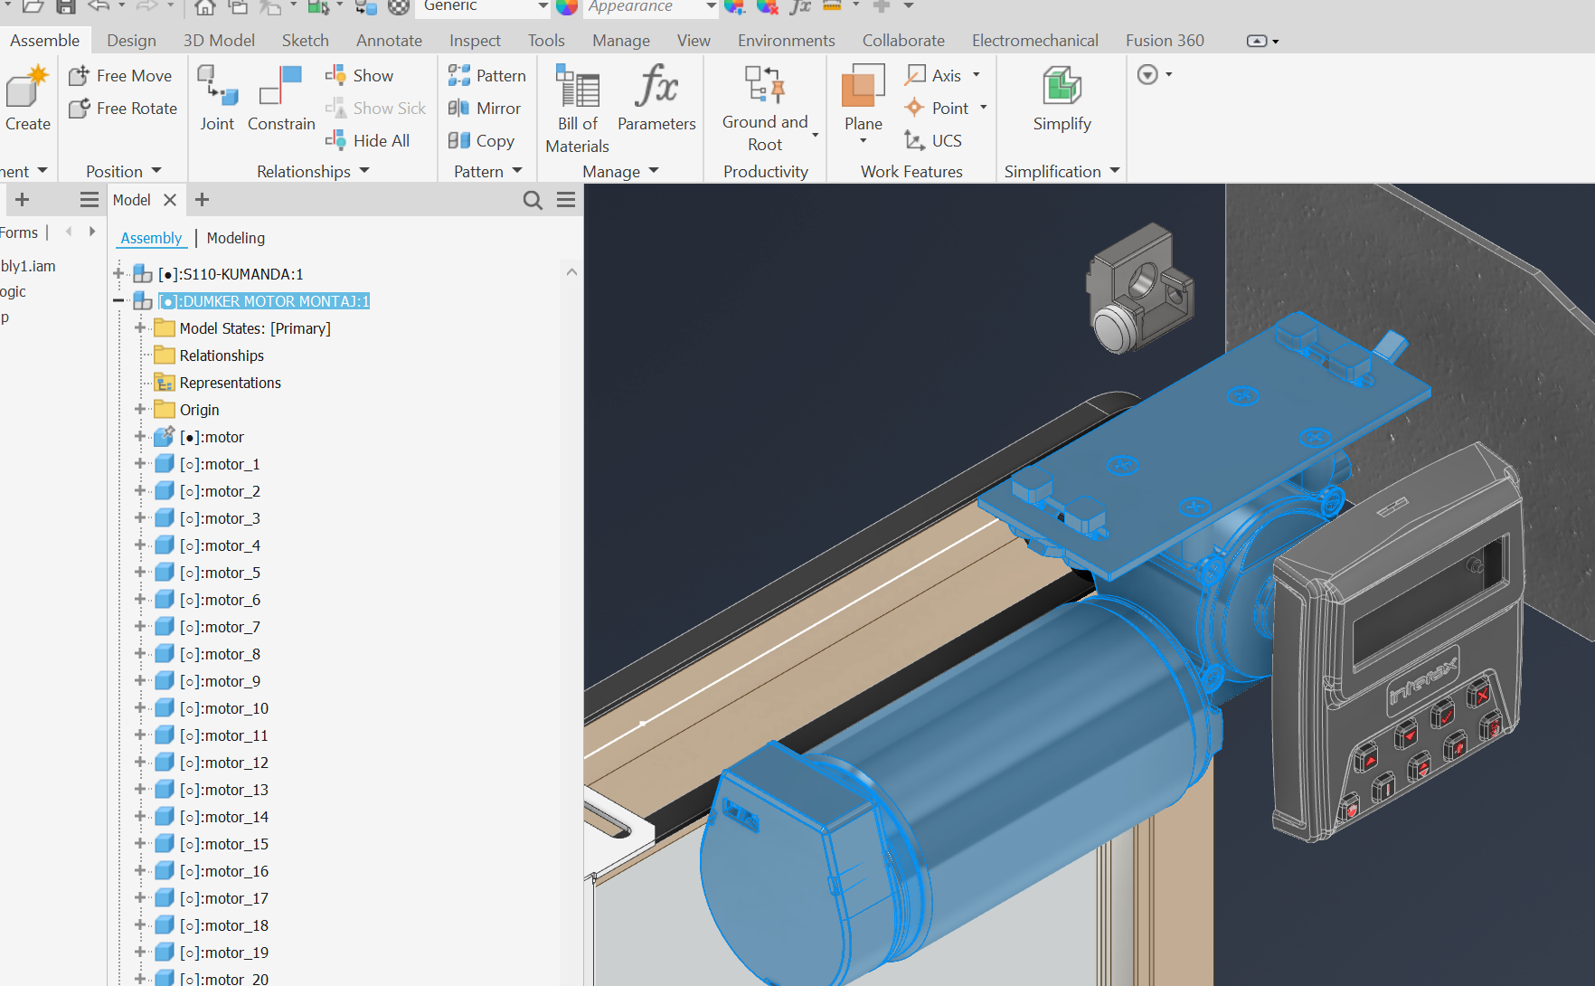
Task: Click the Simplify button
Action: tap(1061, 100)
